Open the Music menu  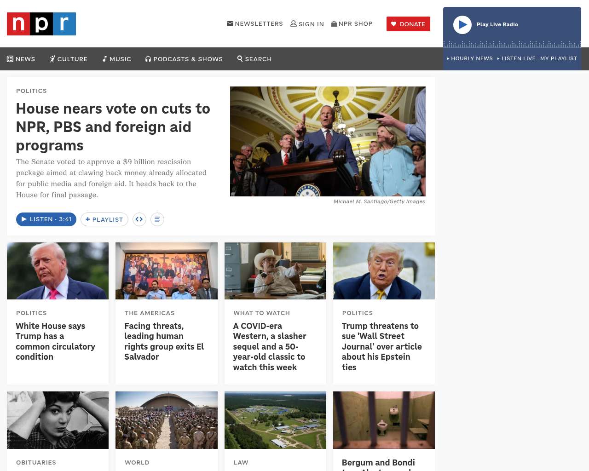tap(117, 59)
